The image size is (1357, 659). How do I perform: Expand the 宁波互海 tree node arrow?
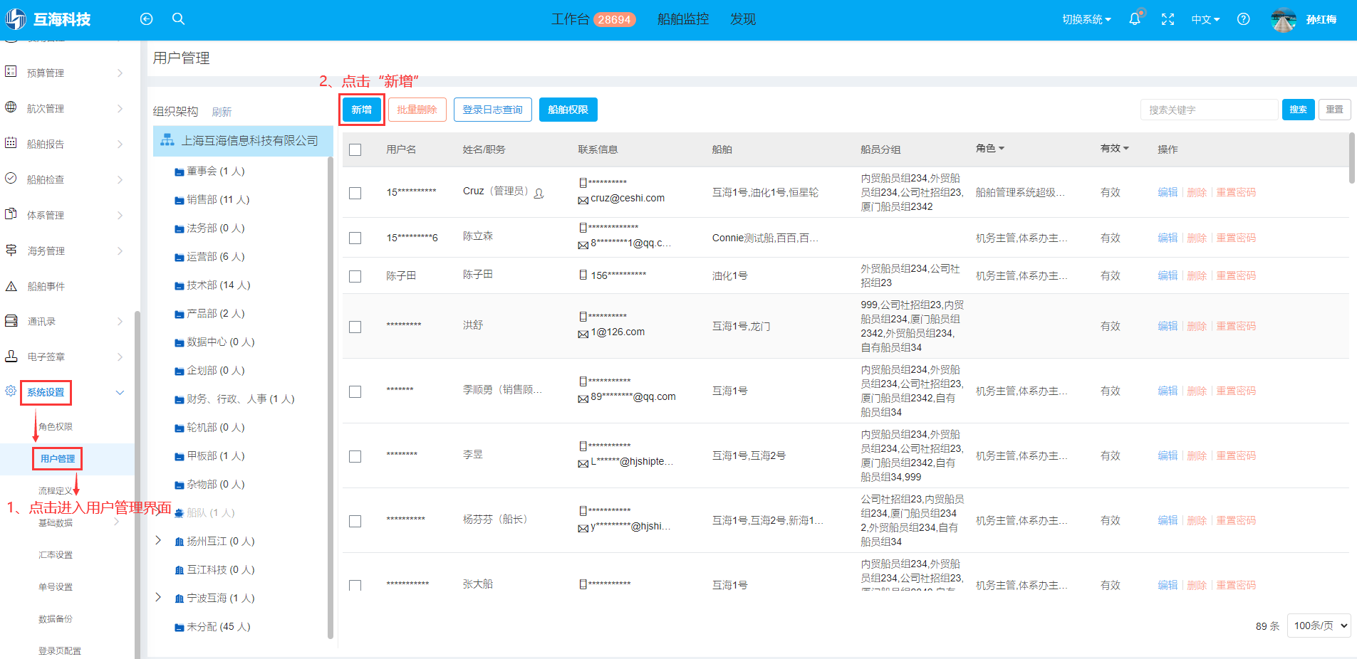158,597
